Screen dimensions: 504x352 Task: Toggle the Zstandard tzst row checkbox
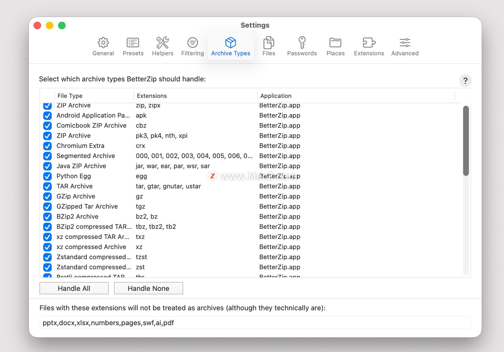pos(48,257)
